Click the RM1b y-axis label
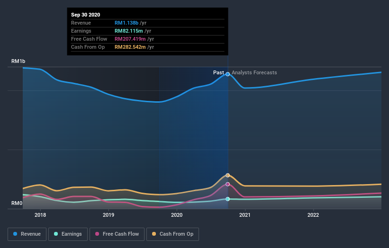This screenshot has height=248, width=389. coord(18,61)
